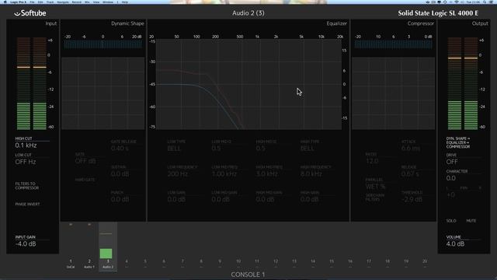Click the Low Cut value OFF Hz
The image size is (497, 280).
click(x=26, y=162)
